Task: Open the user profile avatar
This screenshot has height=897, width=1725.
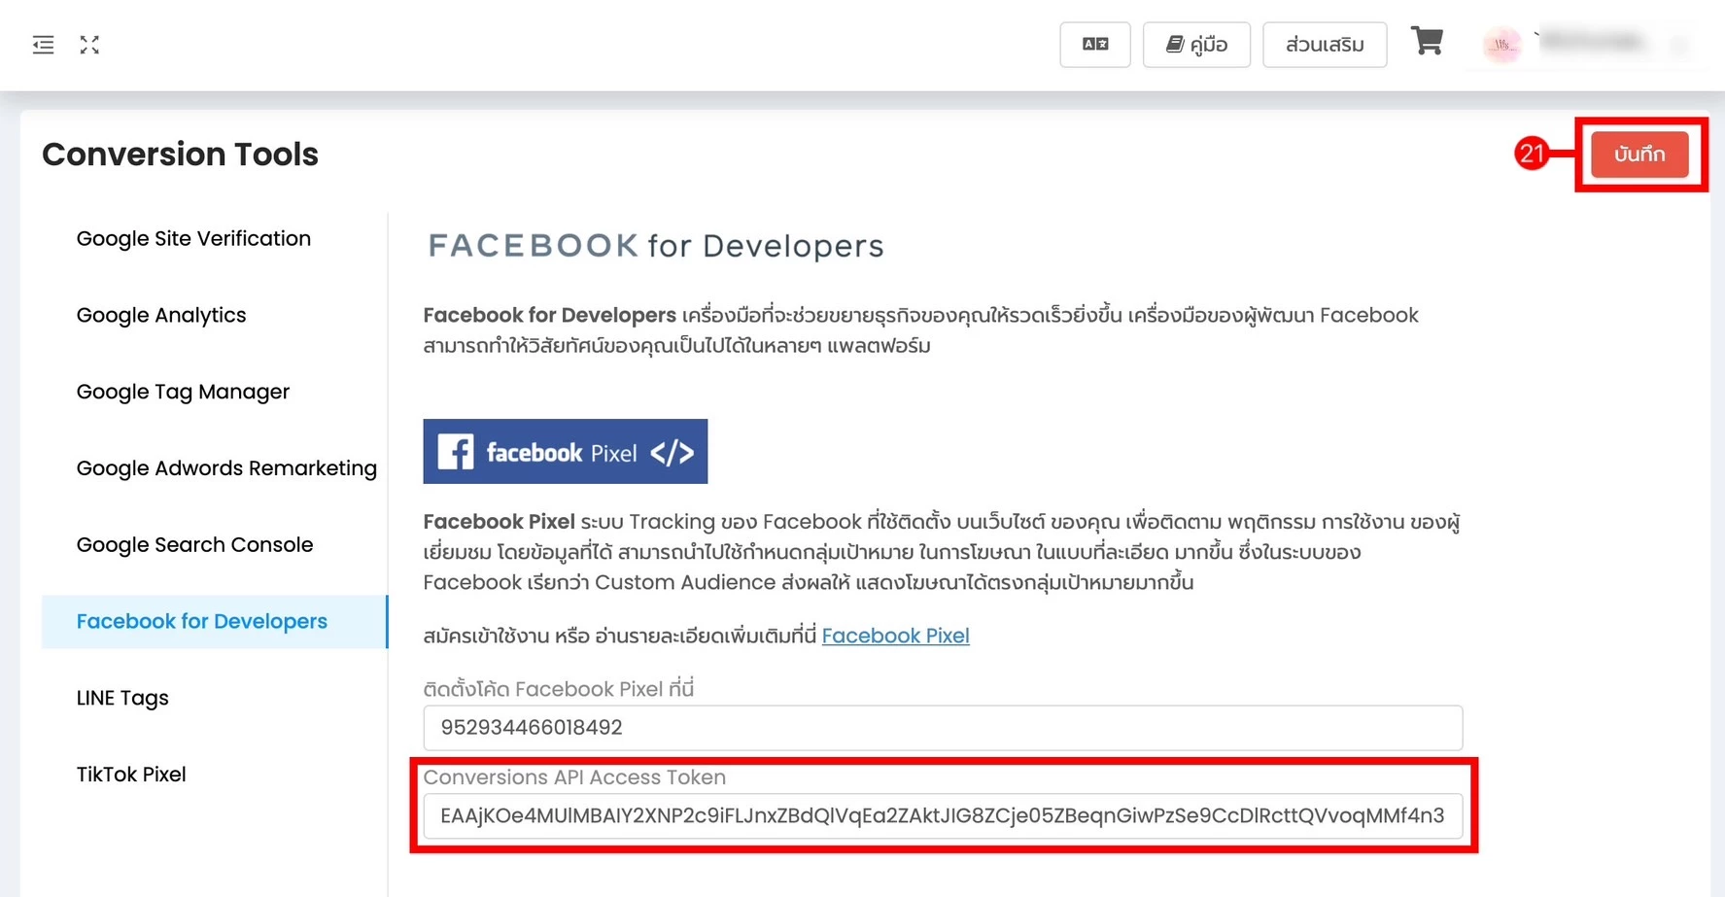Action: (1502, 45)
